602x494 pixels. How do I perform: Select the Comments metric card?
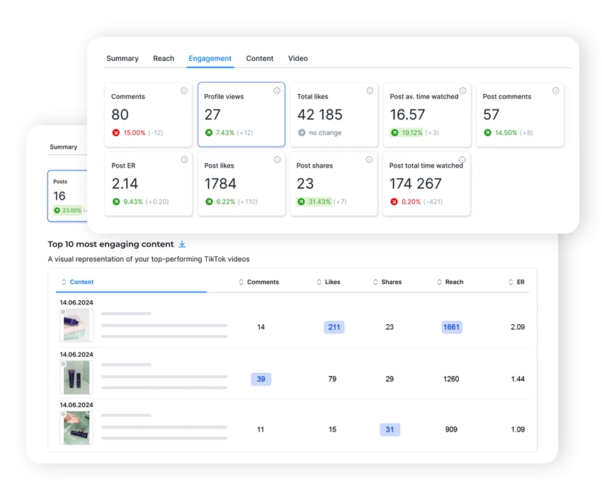[x=148, y=114]
